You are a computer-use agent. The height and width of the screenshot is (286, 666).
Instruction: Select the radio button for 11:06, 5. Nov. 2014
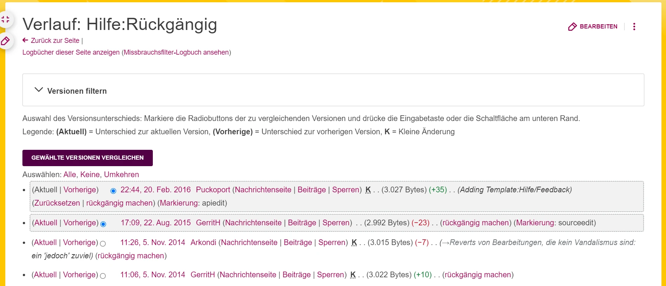103,276
